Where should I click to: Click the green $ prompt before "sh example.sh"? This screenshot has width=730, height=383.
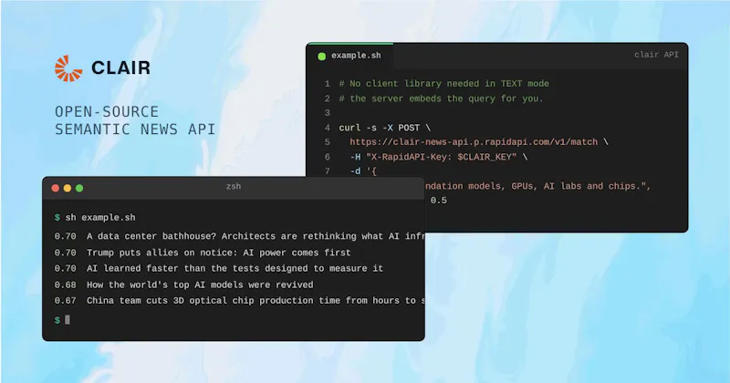click(x=57, y=218)
